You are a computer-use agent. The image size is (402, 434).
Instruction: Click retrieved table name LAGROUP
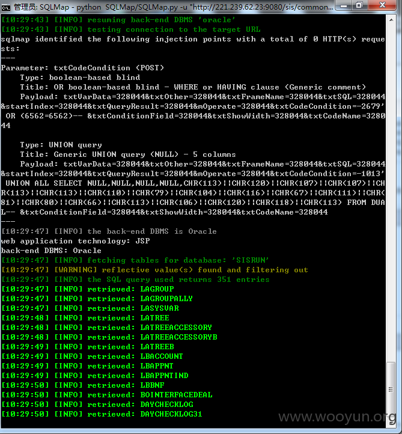pos(157,289)
